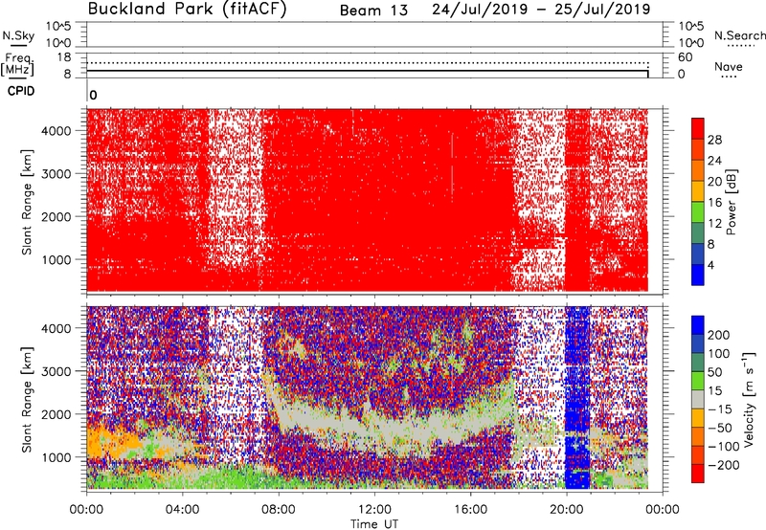The image size is (766, 530).
Task: Click '3000' on the Power panel range axis
Action: (x=56, y=174)
